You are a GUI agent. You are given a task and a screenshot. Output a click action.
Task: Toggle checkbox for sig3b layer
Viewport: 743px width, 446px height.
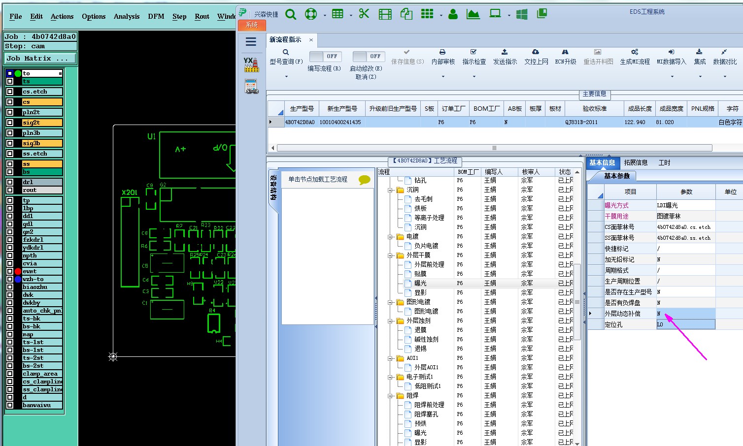10,143
